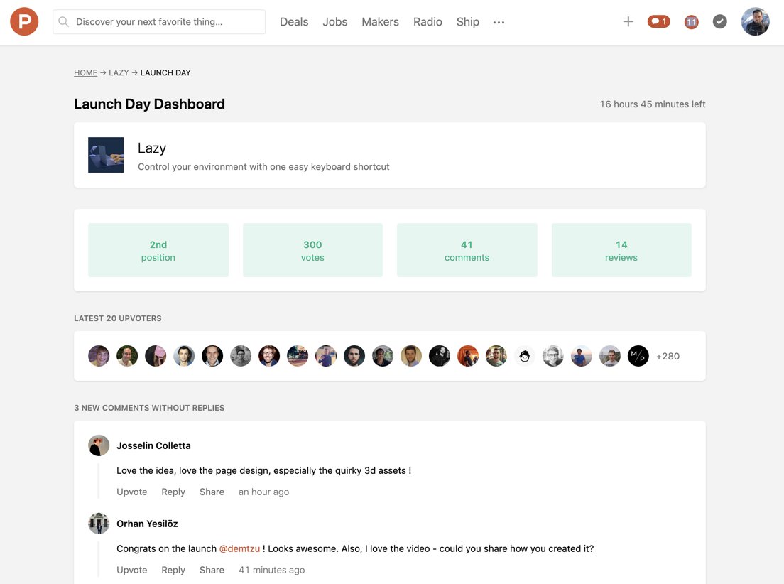The image size is (784, 584).
Task: Click the Product Hunt logo
Action: tap(24, 21)
